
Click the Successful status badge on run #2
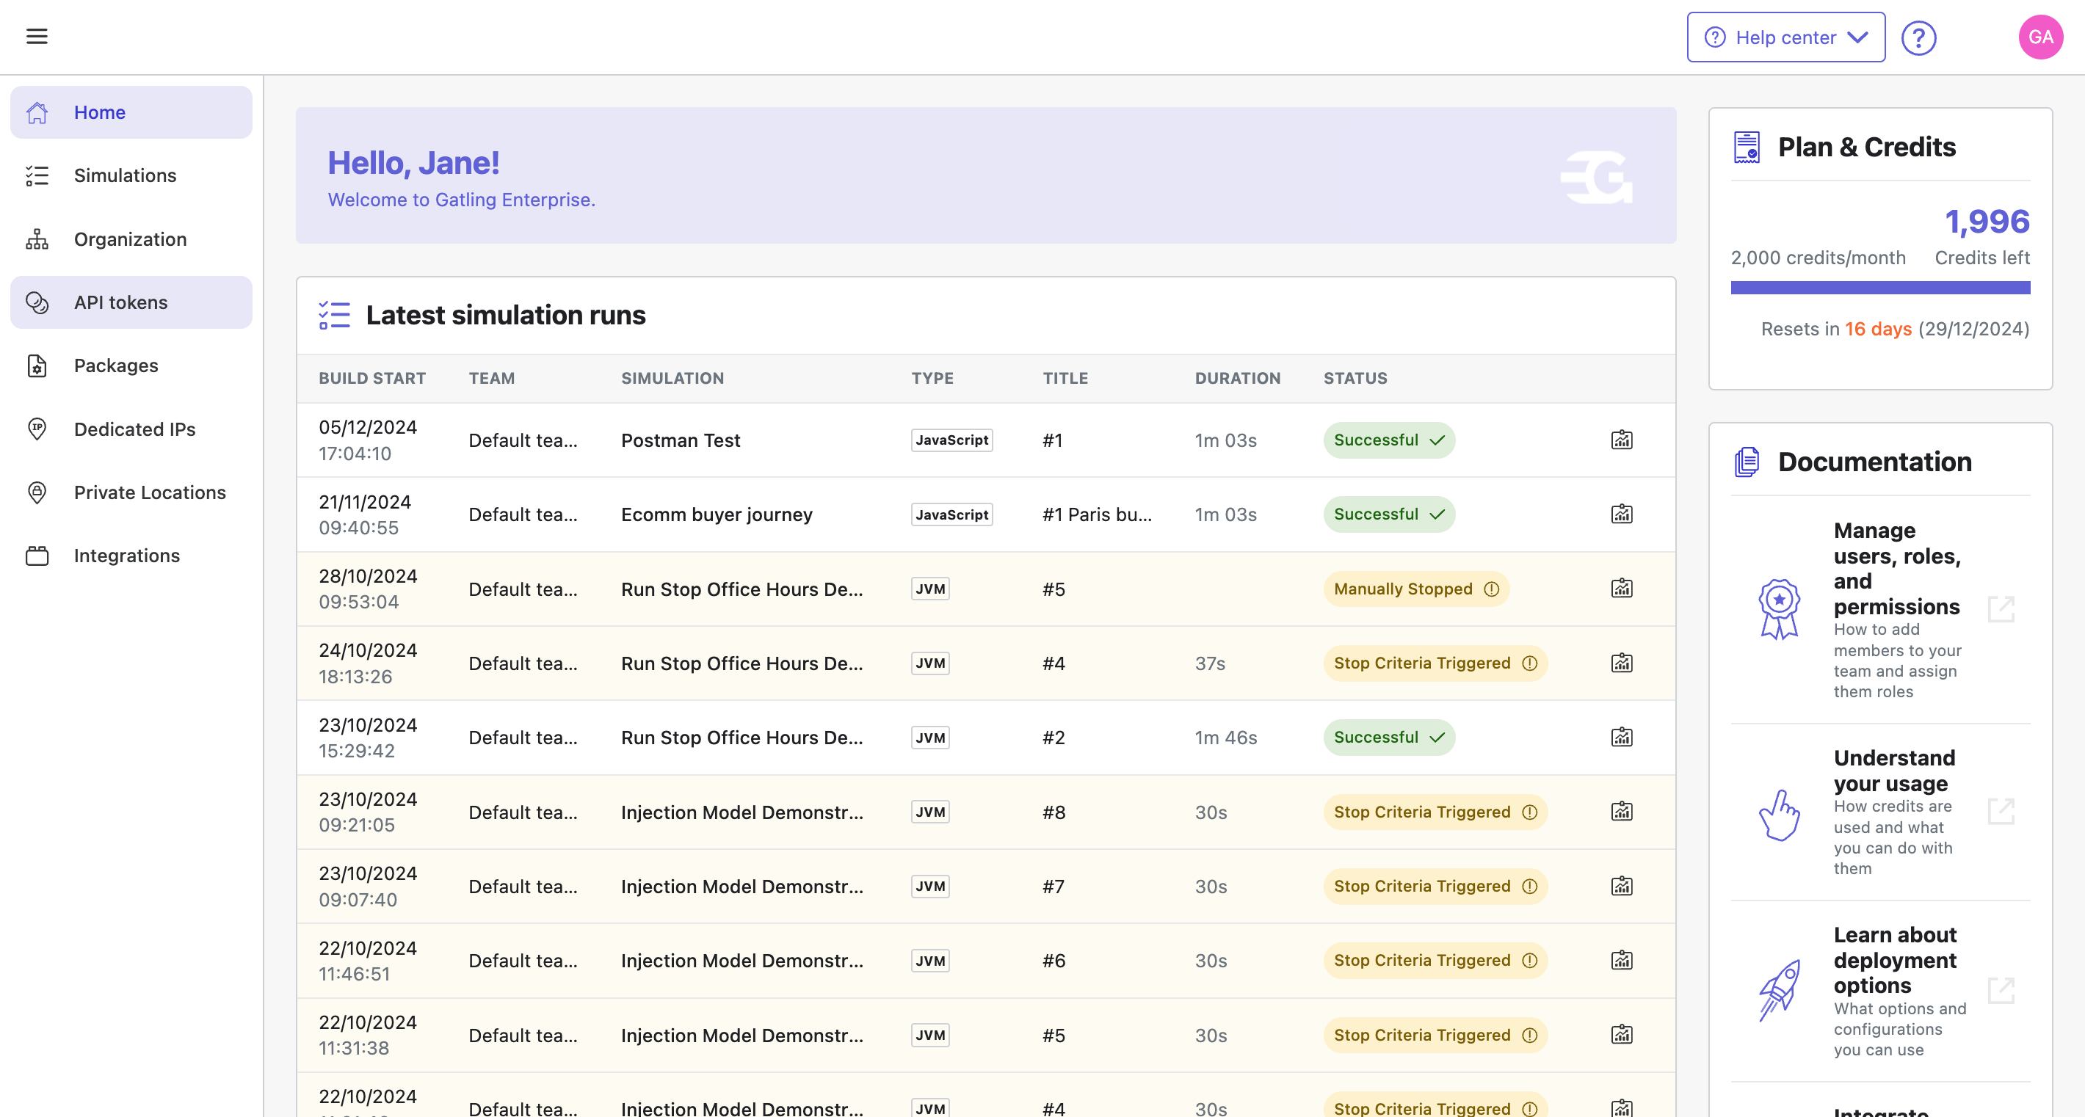[x=1388, y=738]
